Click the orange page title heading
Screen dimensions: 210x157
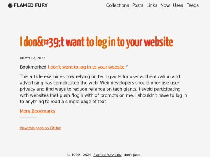tap(96, 42)
